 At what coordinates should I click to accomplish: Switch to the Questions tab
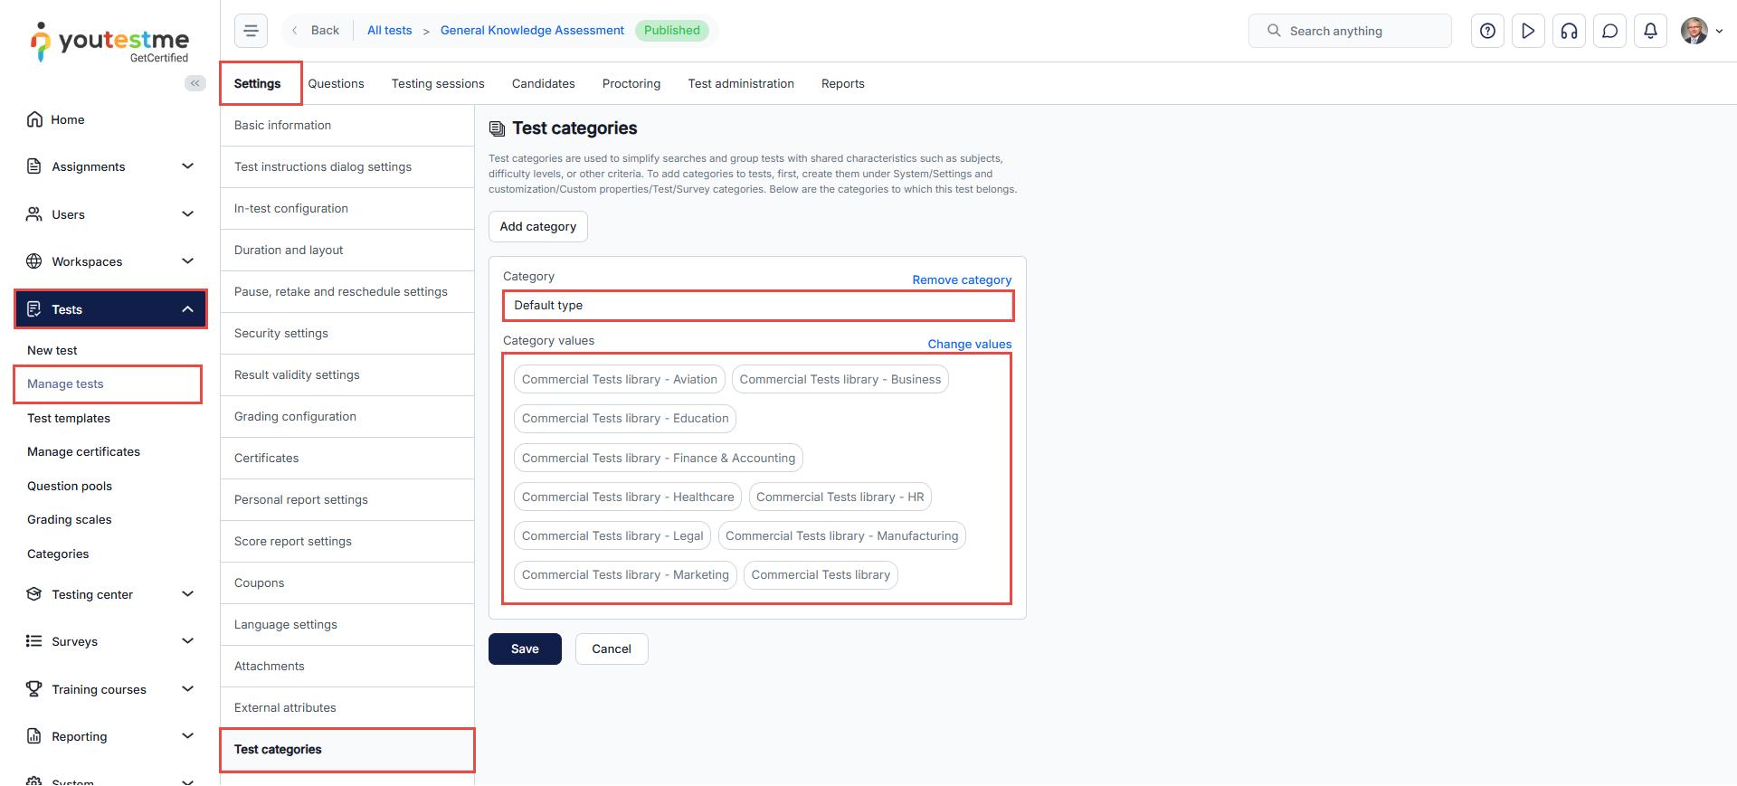[x=336, y=84]
